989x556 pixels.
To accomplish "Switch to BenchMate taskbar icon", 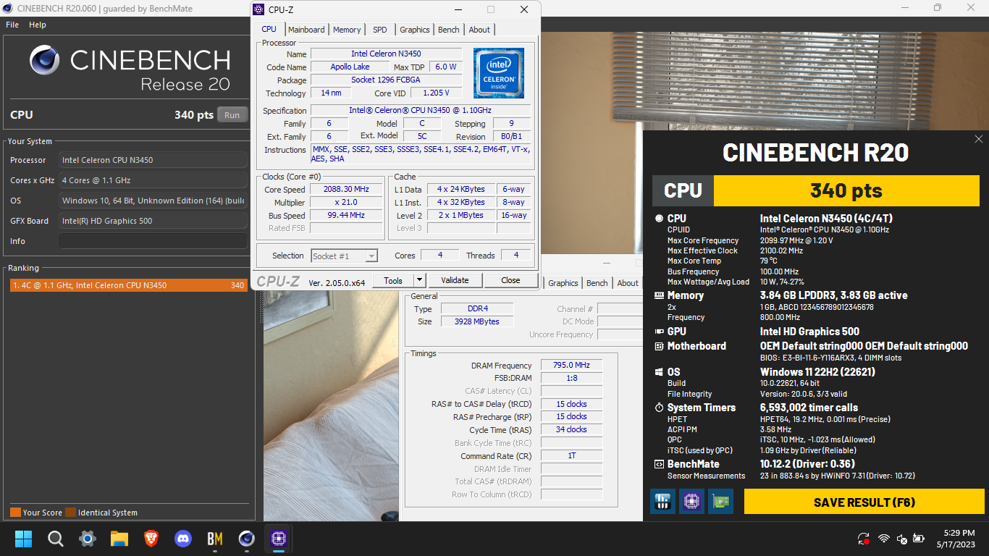I will (x=215, y=539).
